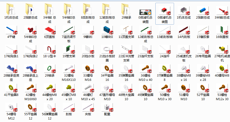Select the 41平垫圈8 file
Image resolution: width=230 pixels, height=122 pixels.
[11, 90]
